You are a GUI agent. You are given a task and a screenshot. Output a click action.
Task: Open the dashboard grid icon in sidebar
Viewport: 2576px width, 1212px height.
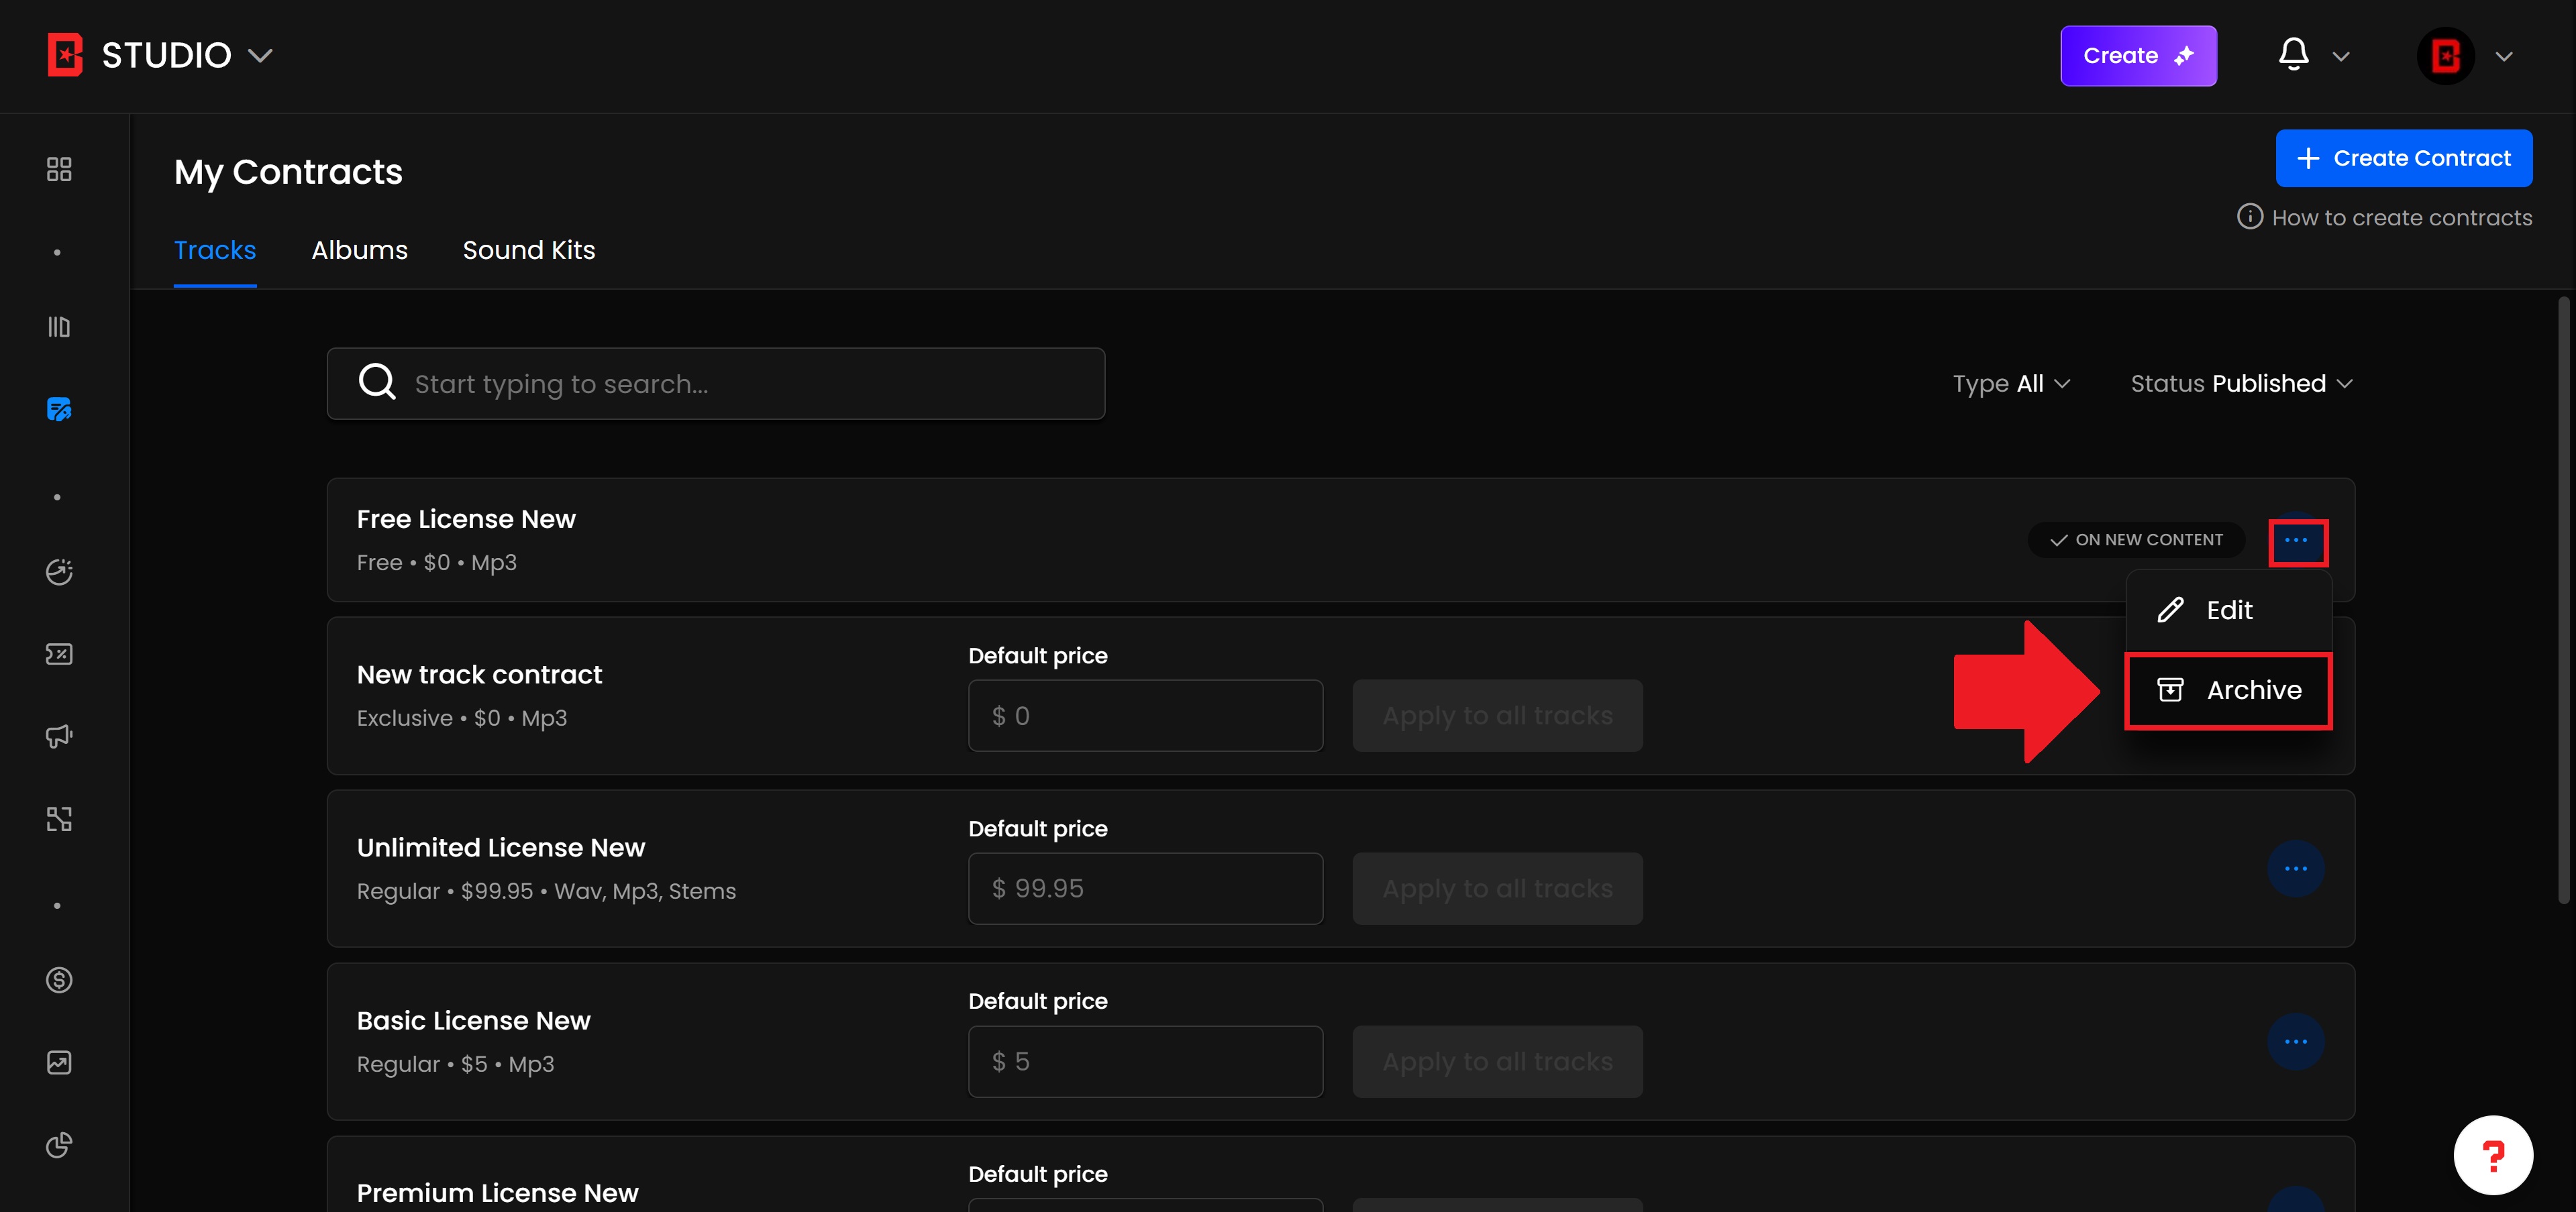59,169
